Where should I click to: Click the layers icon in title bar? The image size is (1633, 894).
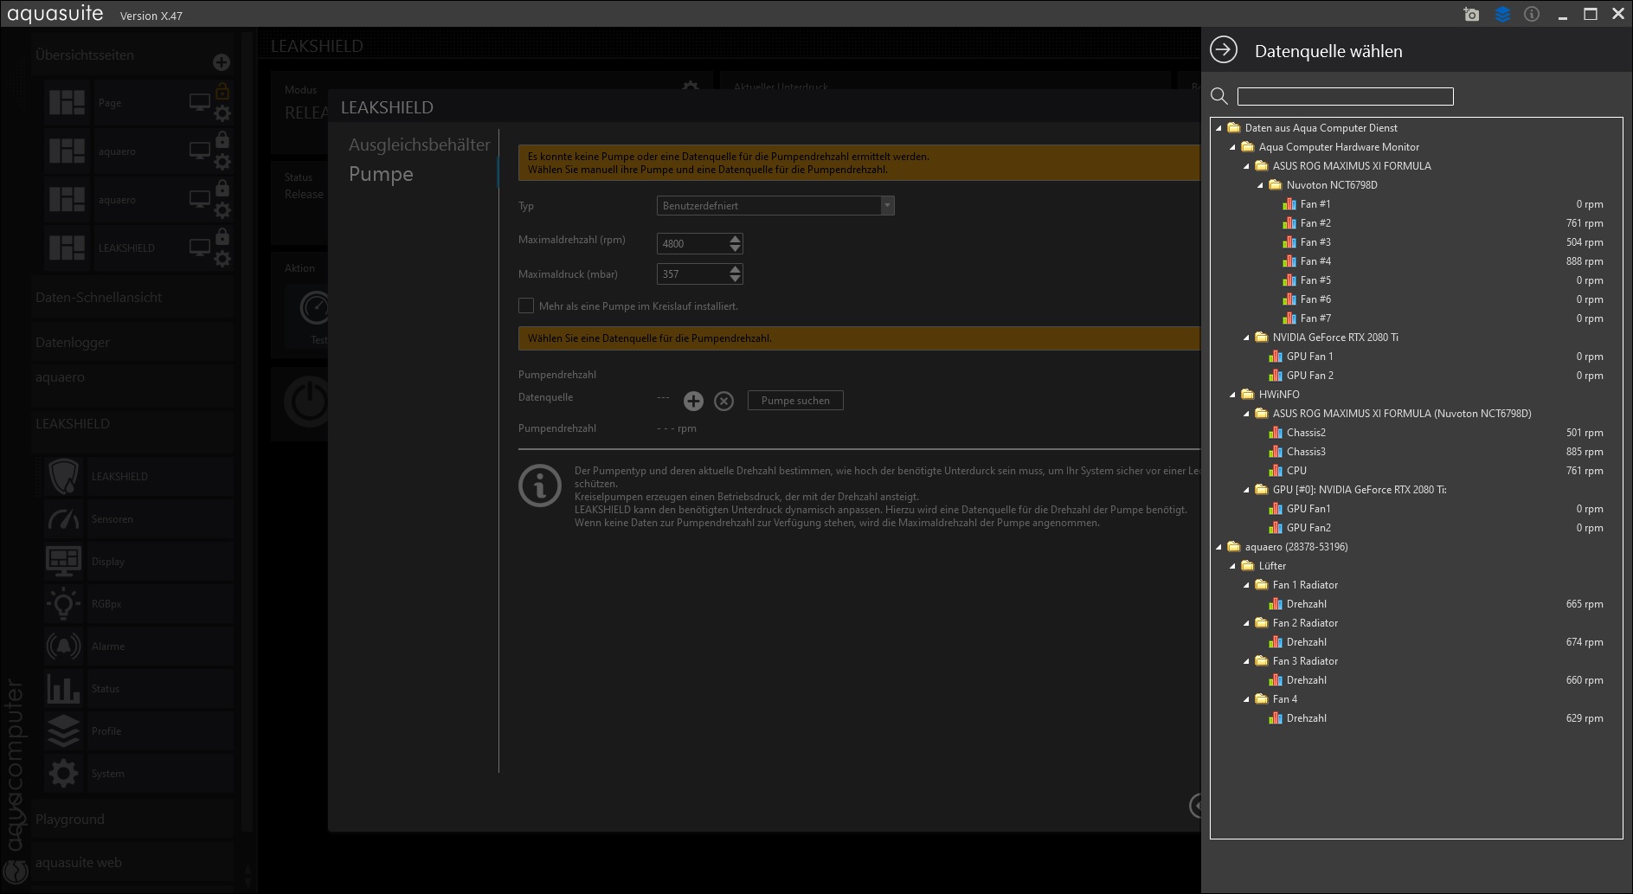[x=1502, y=15]
